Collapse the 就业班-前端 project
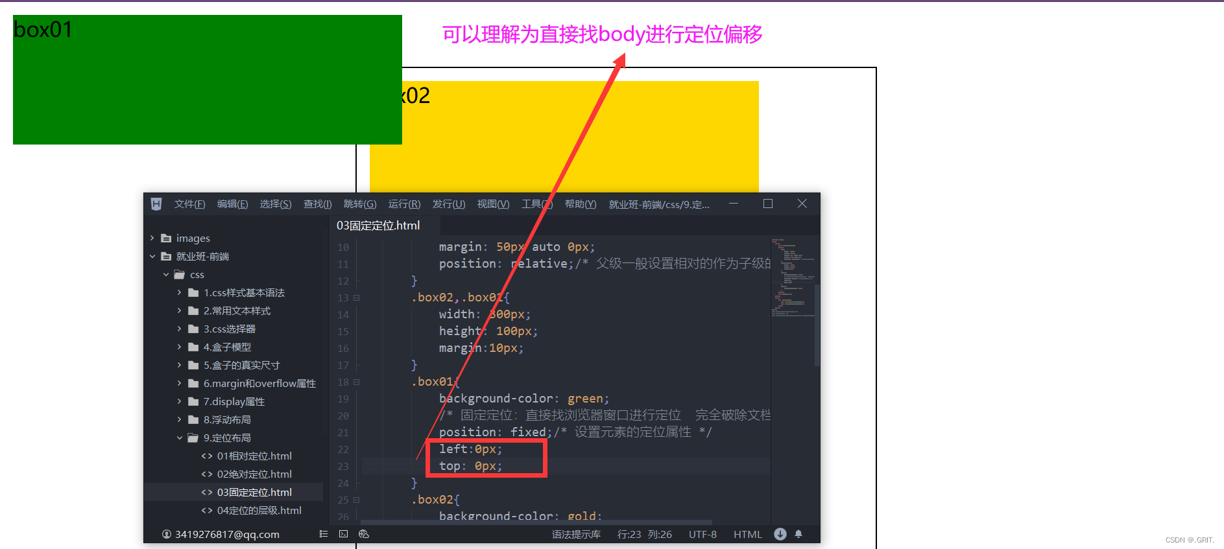1224x549 pixels. 152,257
